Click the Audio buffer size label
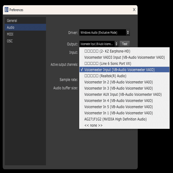 click(65, 88)
